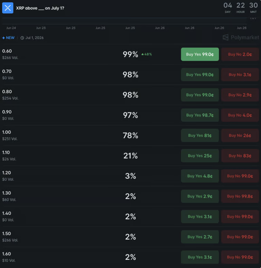Buy Yes 99.0¢ on the 0.60 row

click(200, 54)
